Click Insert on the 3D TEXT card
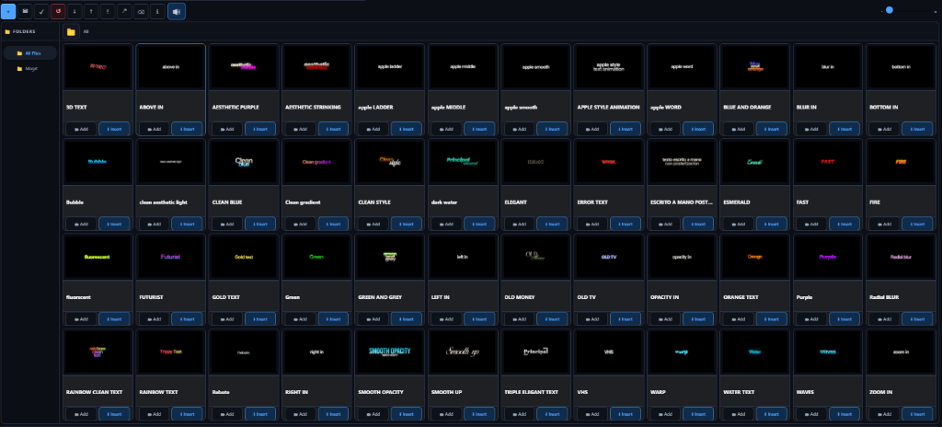Screen dimensions: 942x427 (114, 129)
